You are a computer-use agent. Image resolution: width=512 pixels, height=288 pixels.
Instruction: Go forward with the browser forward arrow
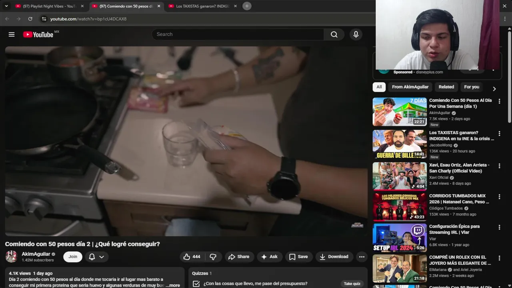click(x=18, y=19)
